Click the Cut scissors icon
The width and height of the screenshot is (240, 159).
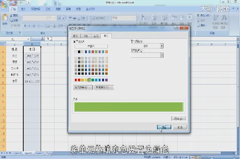[11, 16]
